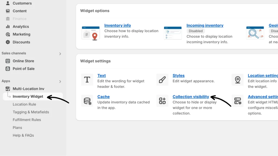The width and height of the screenshot is (278, 156).
Task: Select Location Rule in the sidebar
Action: pyautogui.click(x=24, y=104)
